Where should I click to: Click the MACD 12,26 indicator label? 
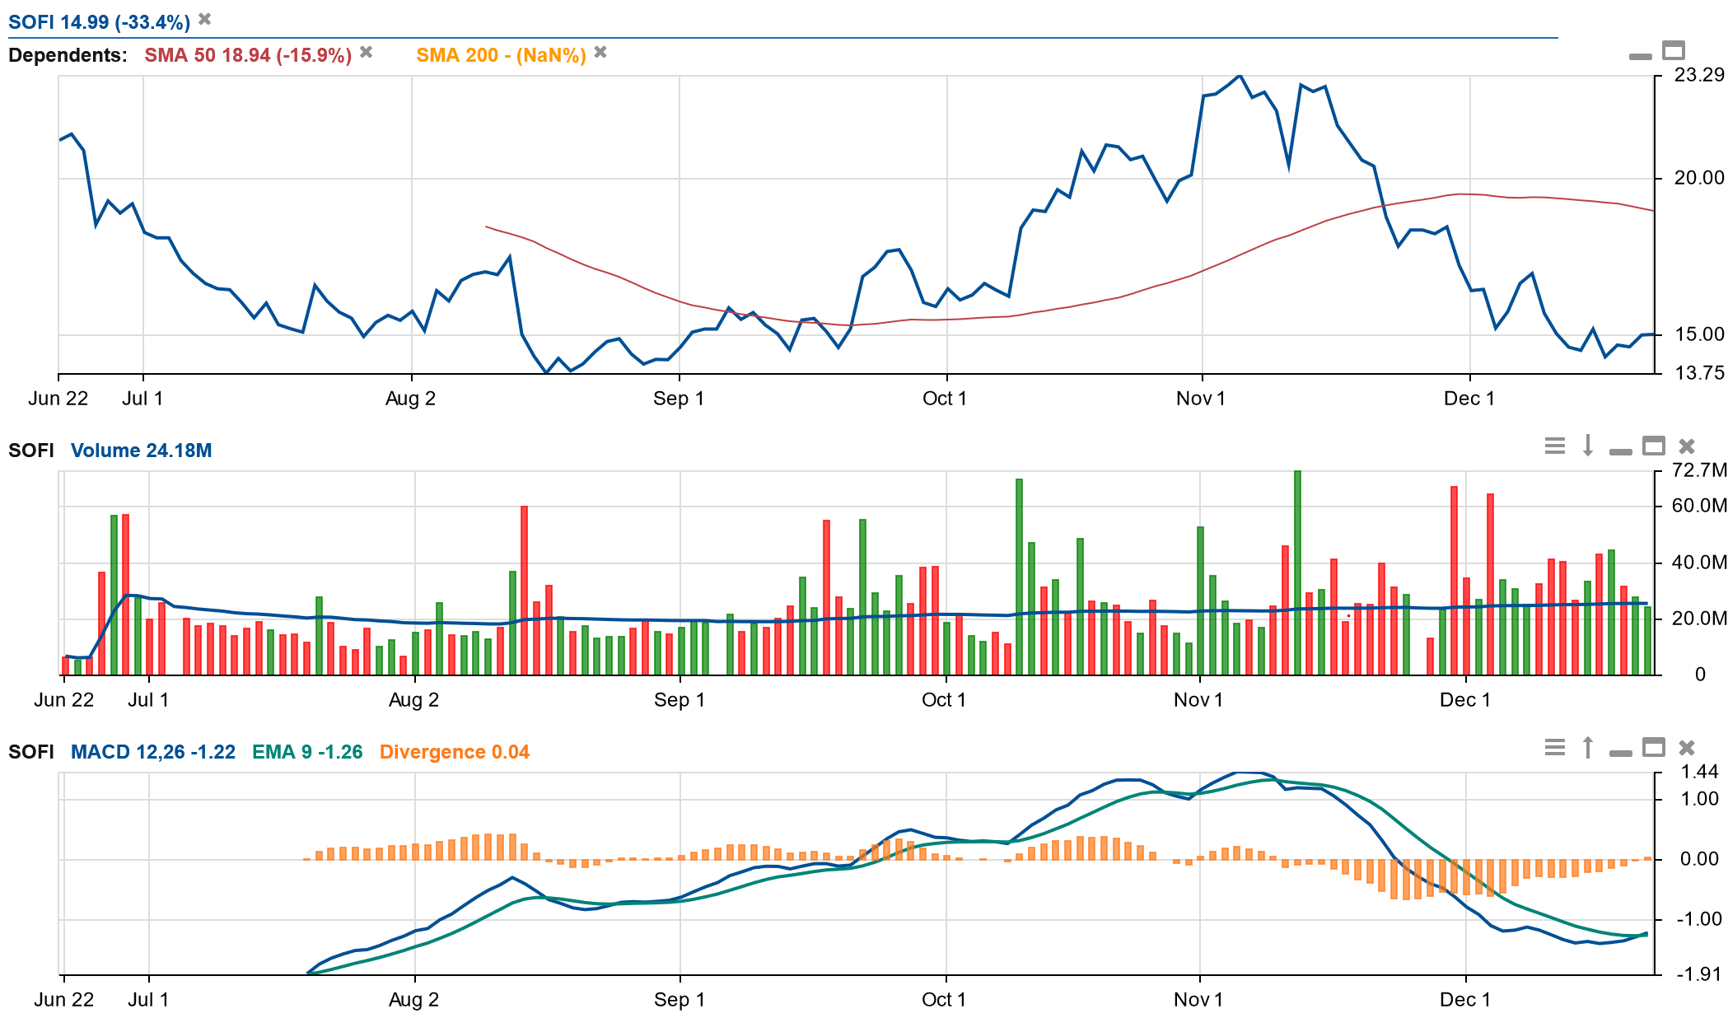[x=152, y=752]
